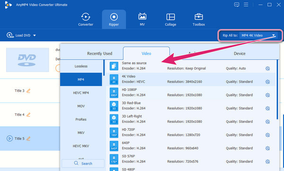The height and width of the screenshot is (171, 284).
Task: Click the 3D Red-Blue preset icon
Action: (114, 106)
